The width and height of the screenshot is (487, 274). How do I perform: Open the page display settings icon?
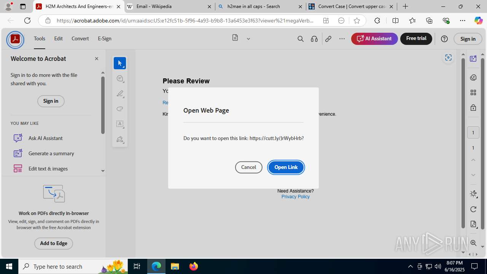[x=473, y=224]
